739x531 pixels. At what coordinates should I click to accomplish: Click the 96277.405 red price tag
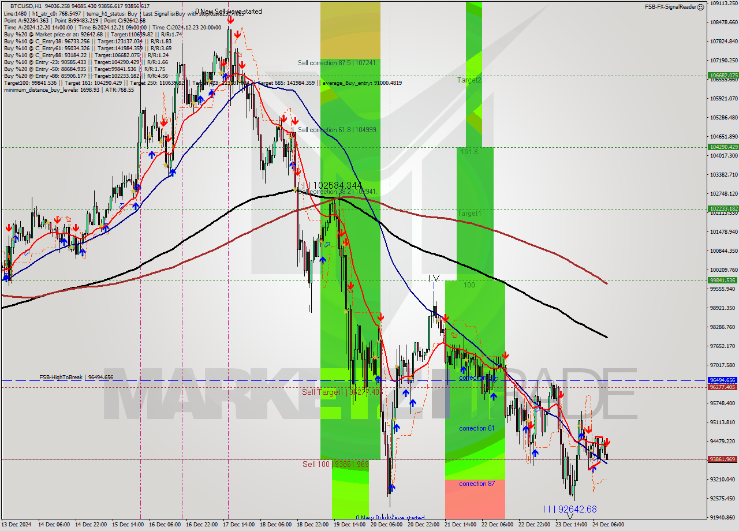[x=723, y=387]
